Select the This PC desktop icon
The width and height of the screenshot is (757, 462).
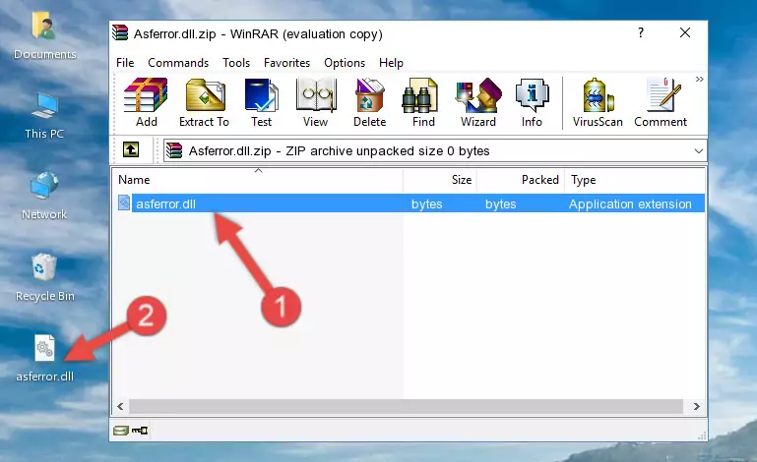44,116
